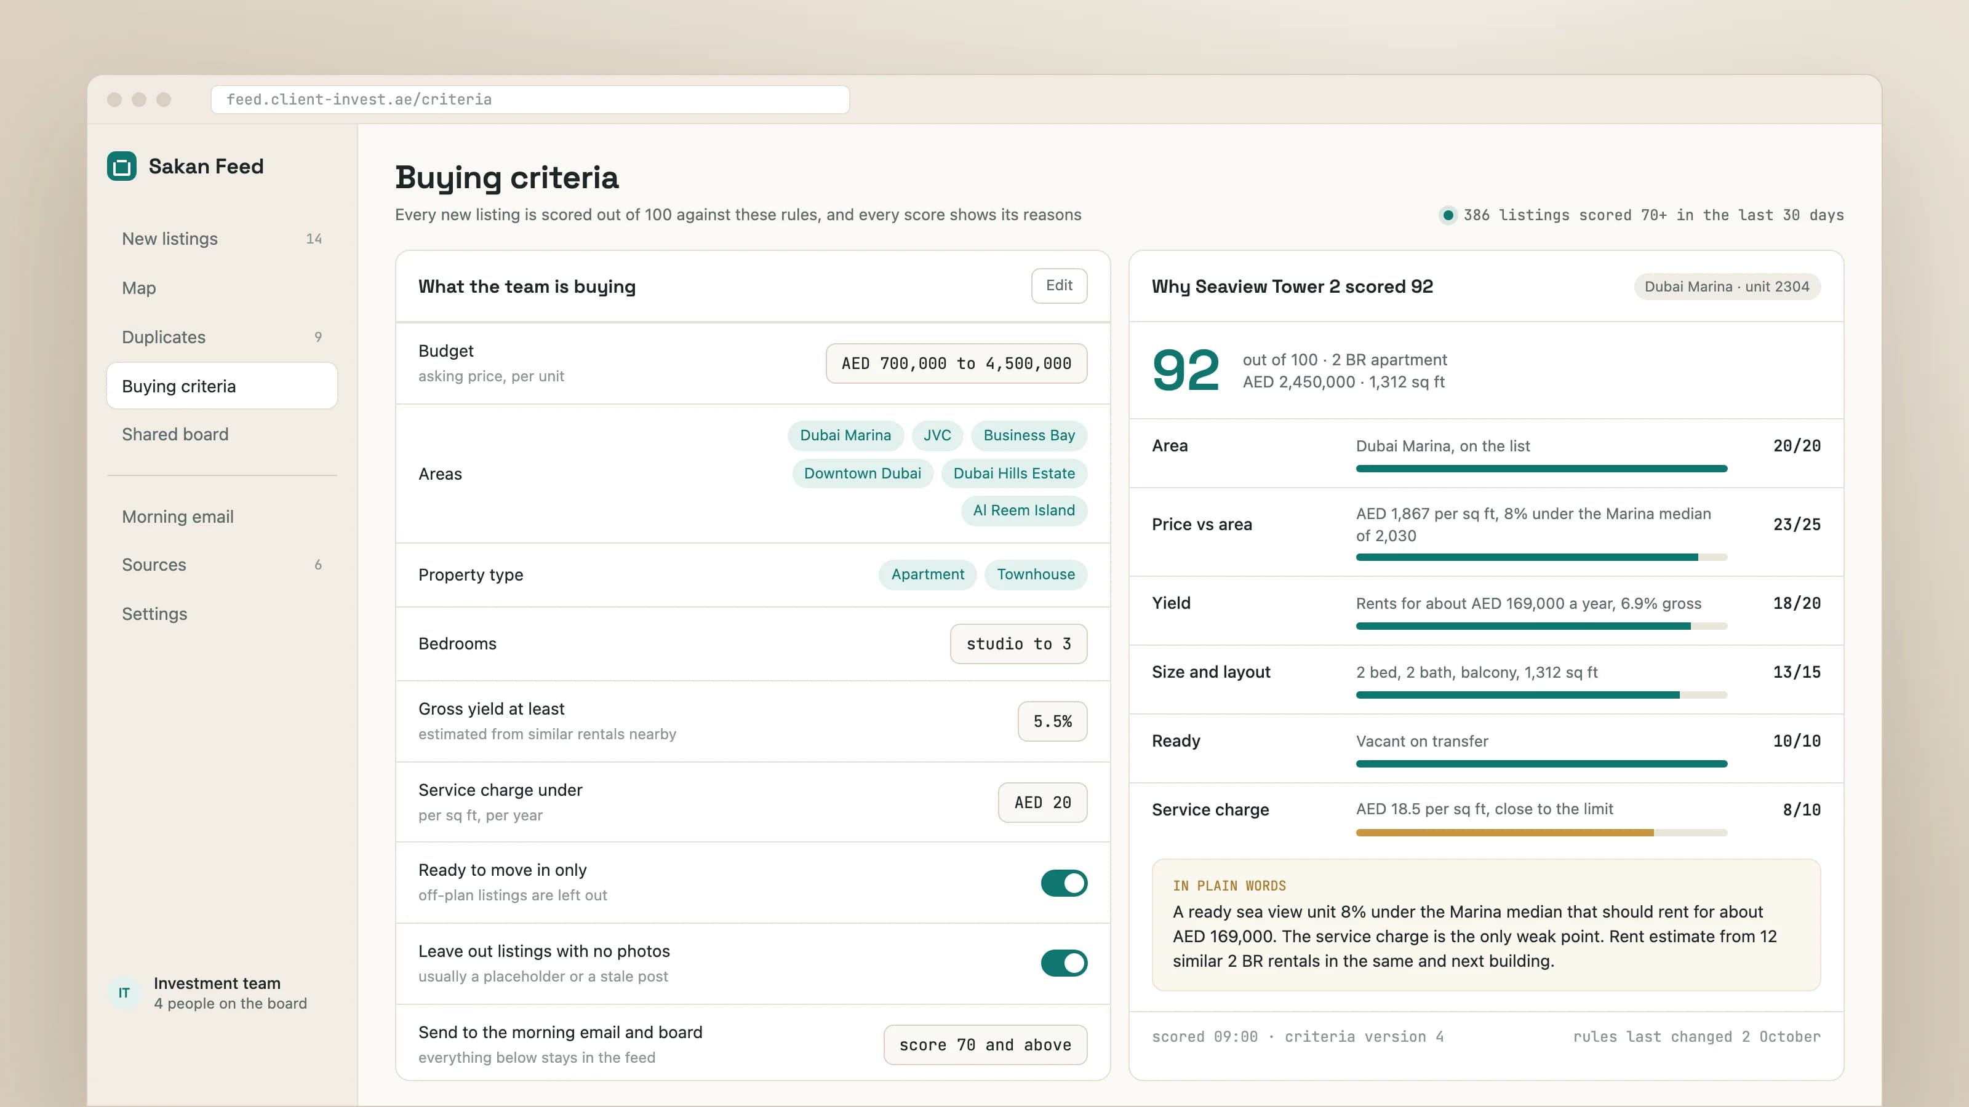This screenshot has width=1969, height=1107.
Task: Open Settings from the sidebar
Action: (222, 614)
